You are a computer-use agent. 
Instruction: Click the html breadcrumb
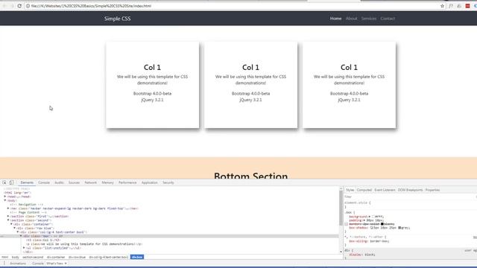pos(5,257)
